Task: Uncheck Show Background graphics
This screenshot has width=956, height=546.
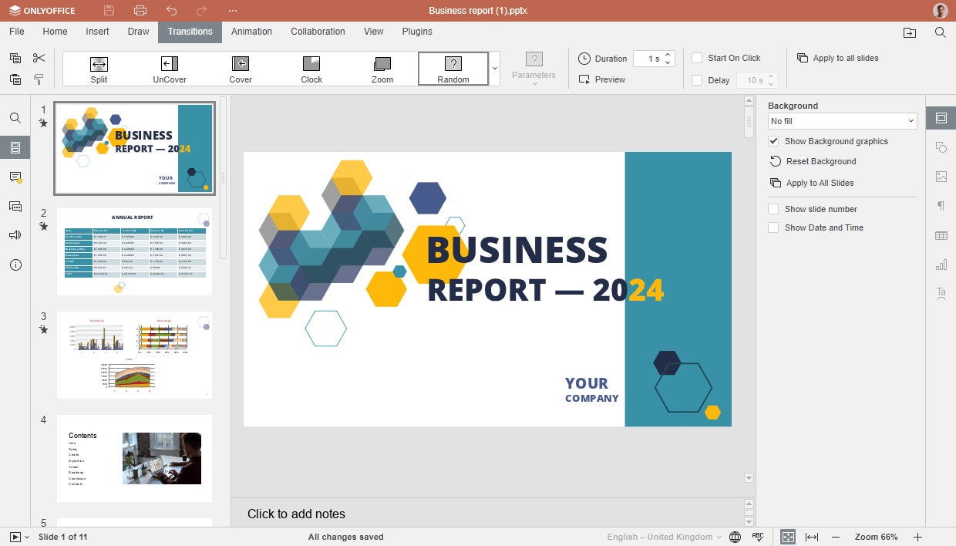Action: [773, 141]
